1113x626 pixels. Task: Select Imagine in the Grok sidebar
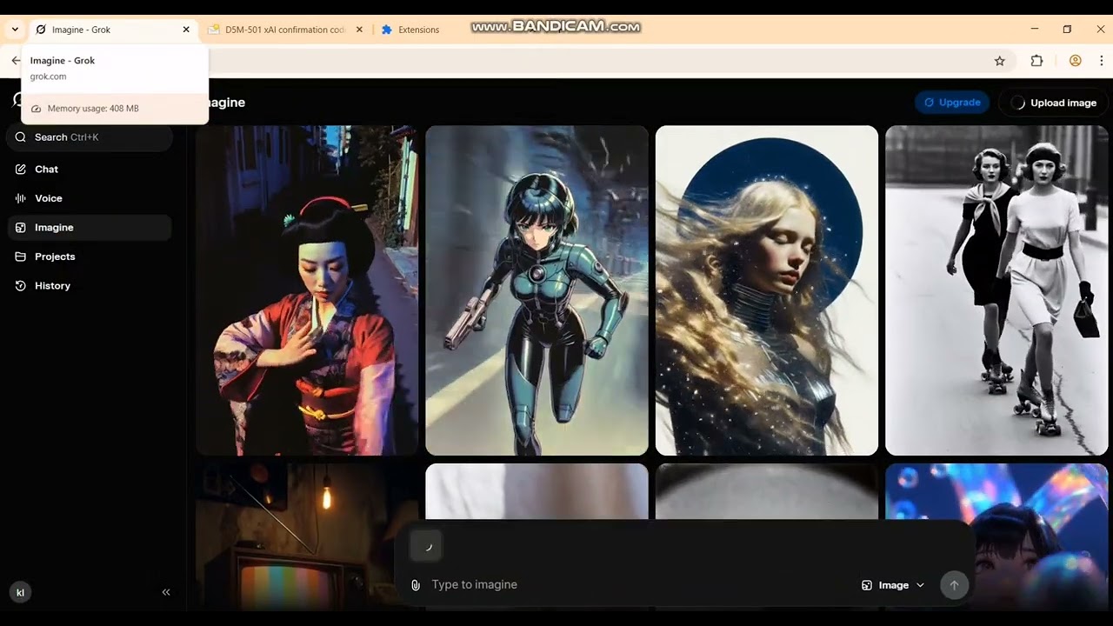coord(90,228)
